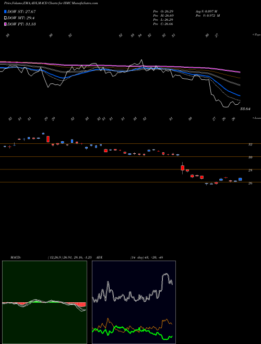
Task: Click the red MACD histogram bars at right
Action: (x=80, y=304)
